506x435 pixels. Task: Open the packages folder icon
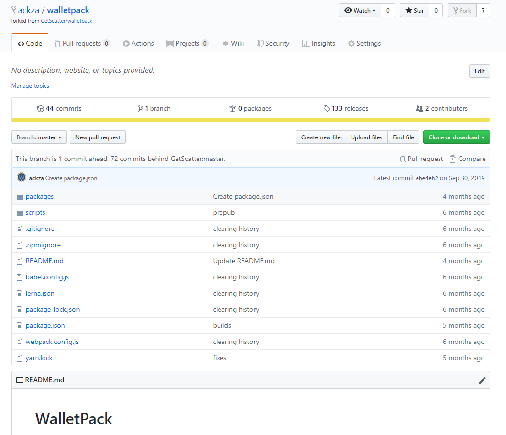click(x=20, y=196)
